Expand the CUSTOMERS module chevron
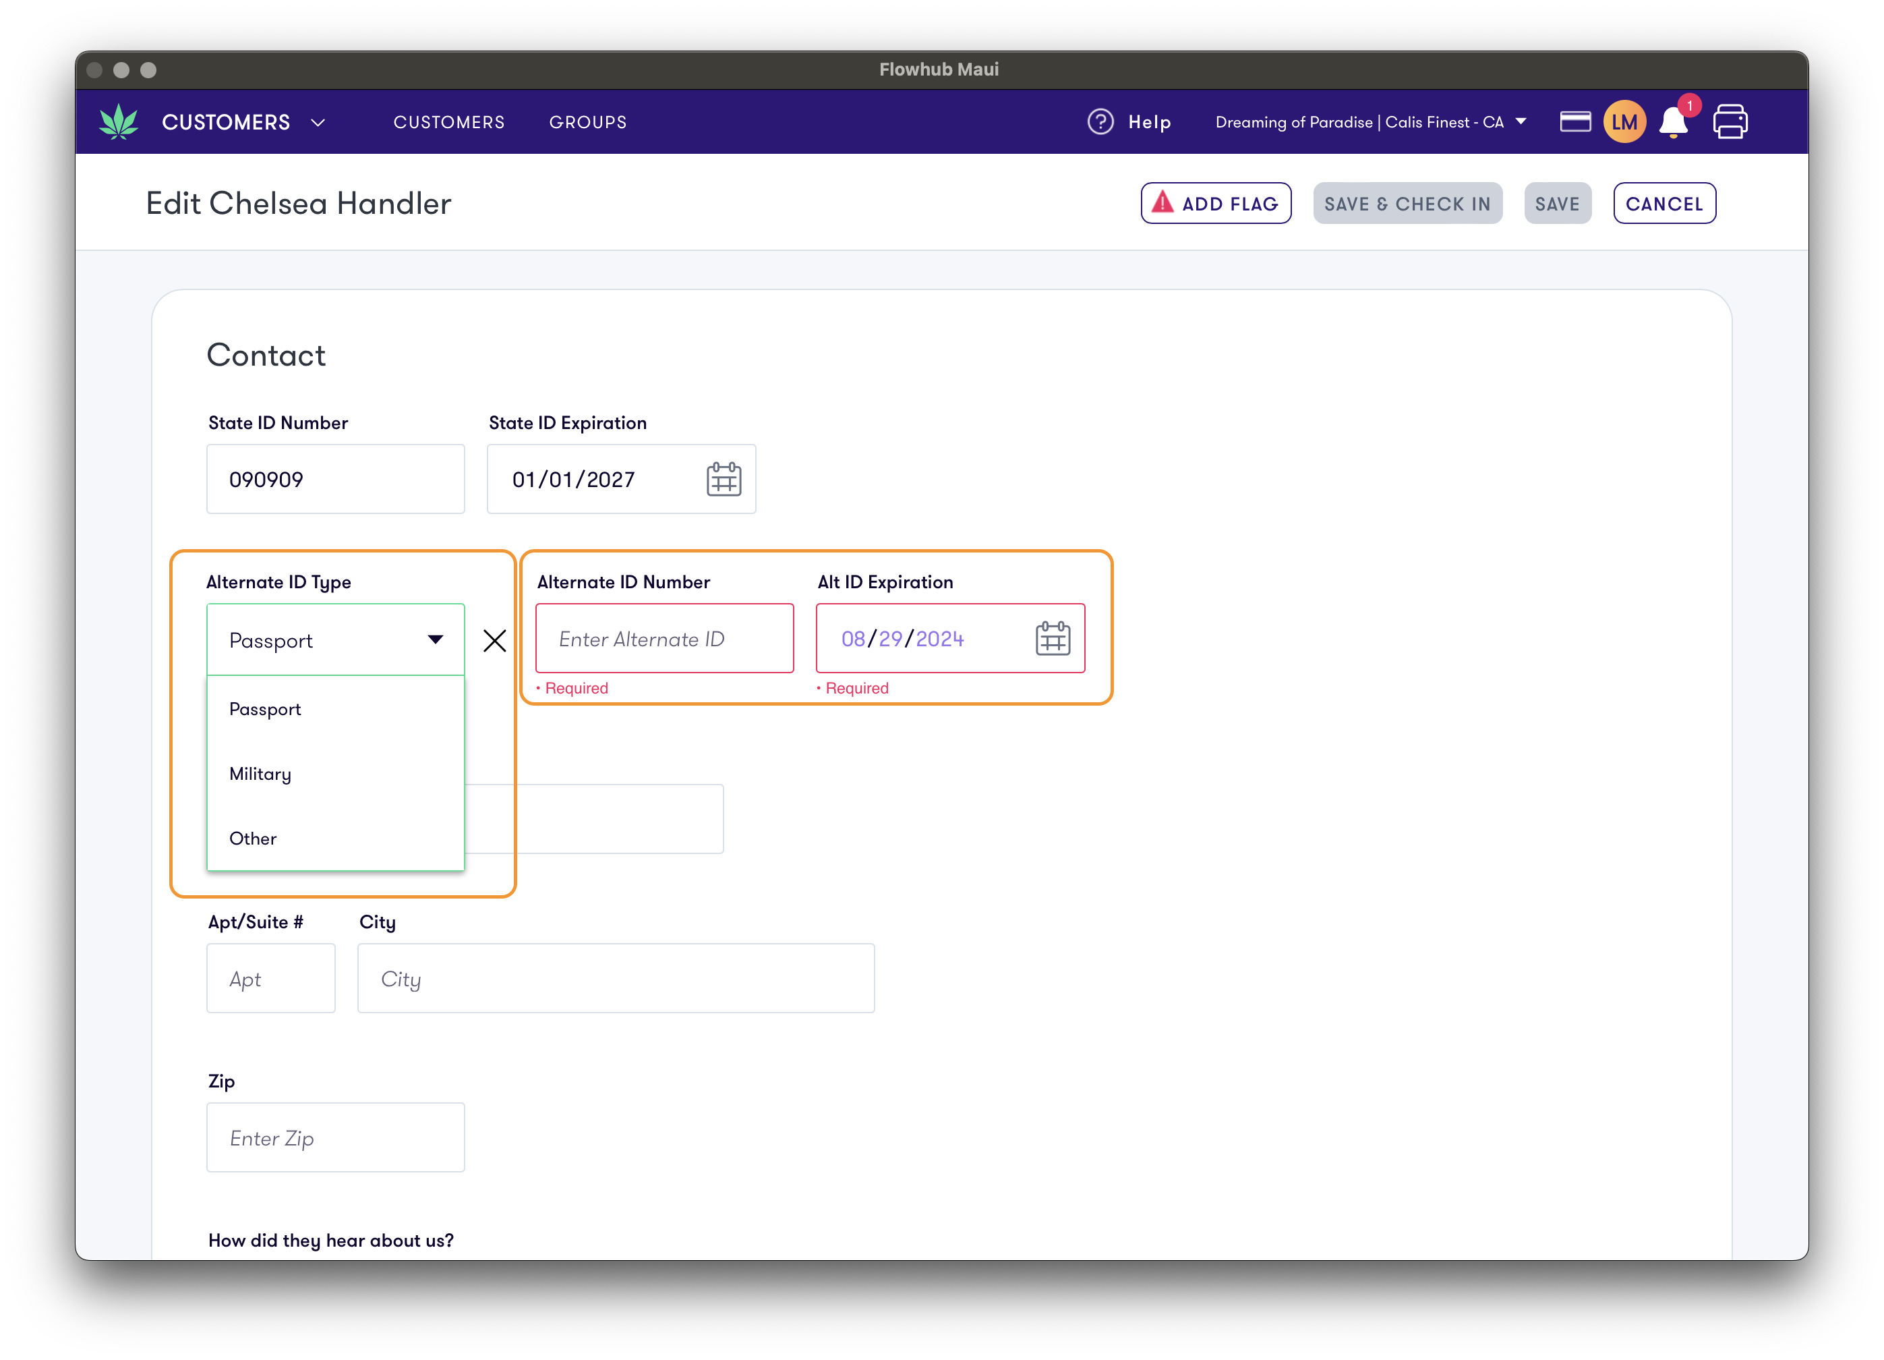Screen dimensions: 1884x1360 [318, 122]
